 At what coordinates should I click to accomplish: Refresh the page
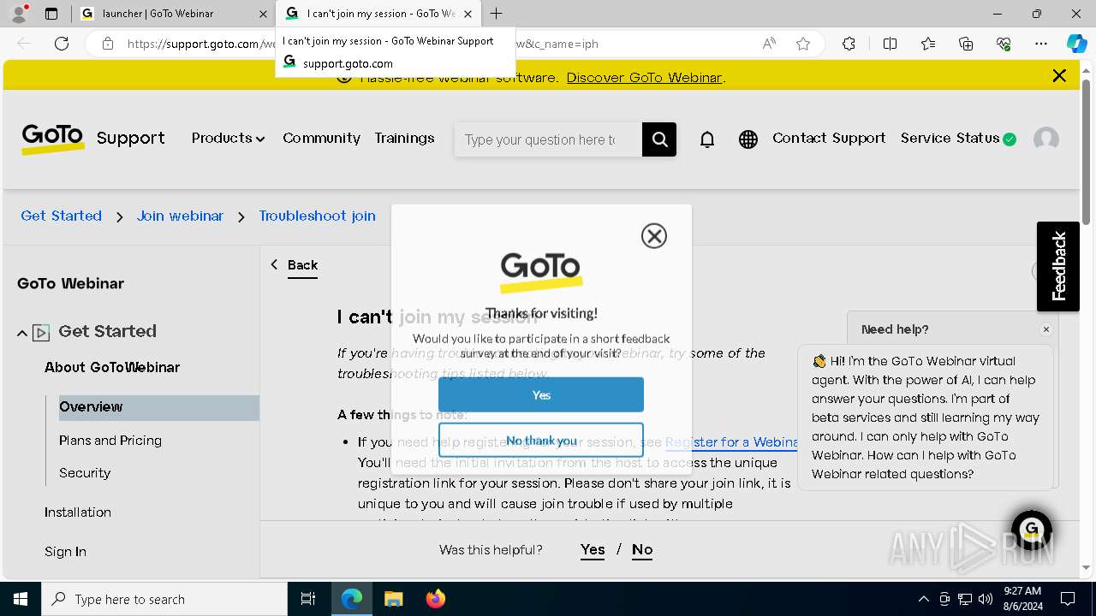(x=62, y=44)
